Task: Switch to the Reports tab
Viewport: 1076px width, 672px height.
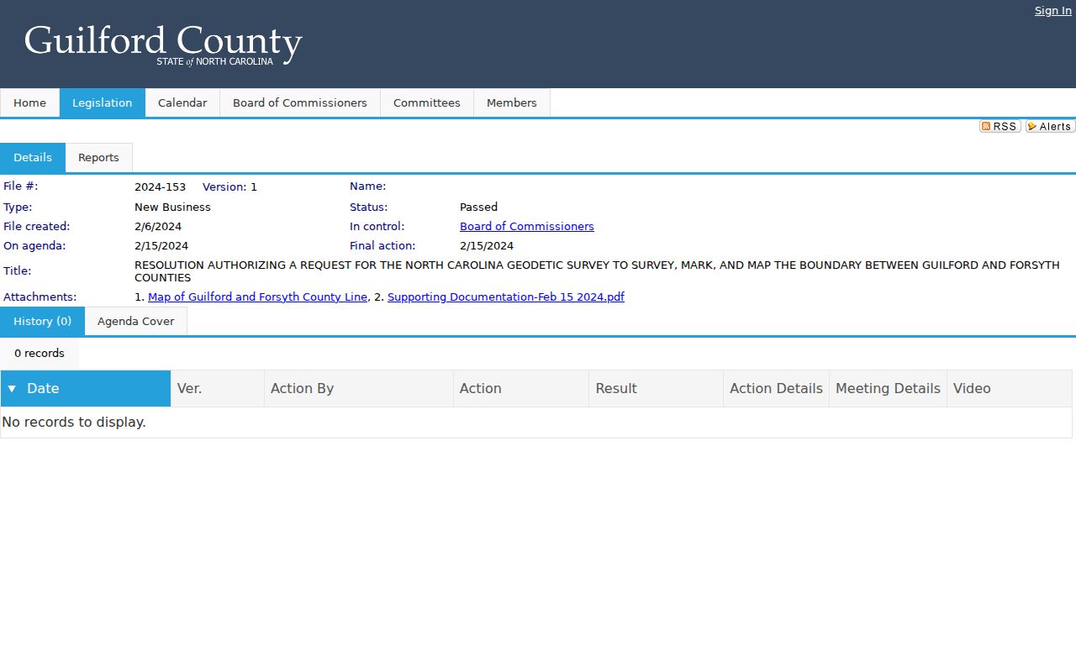Action: (98, 158)
